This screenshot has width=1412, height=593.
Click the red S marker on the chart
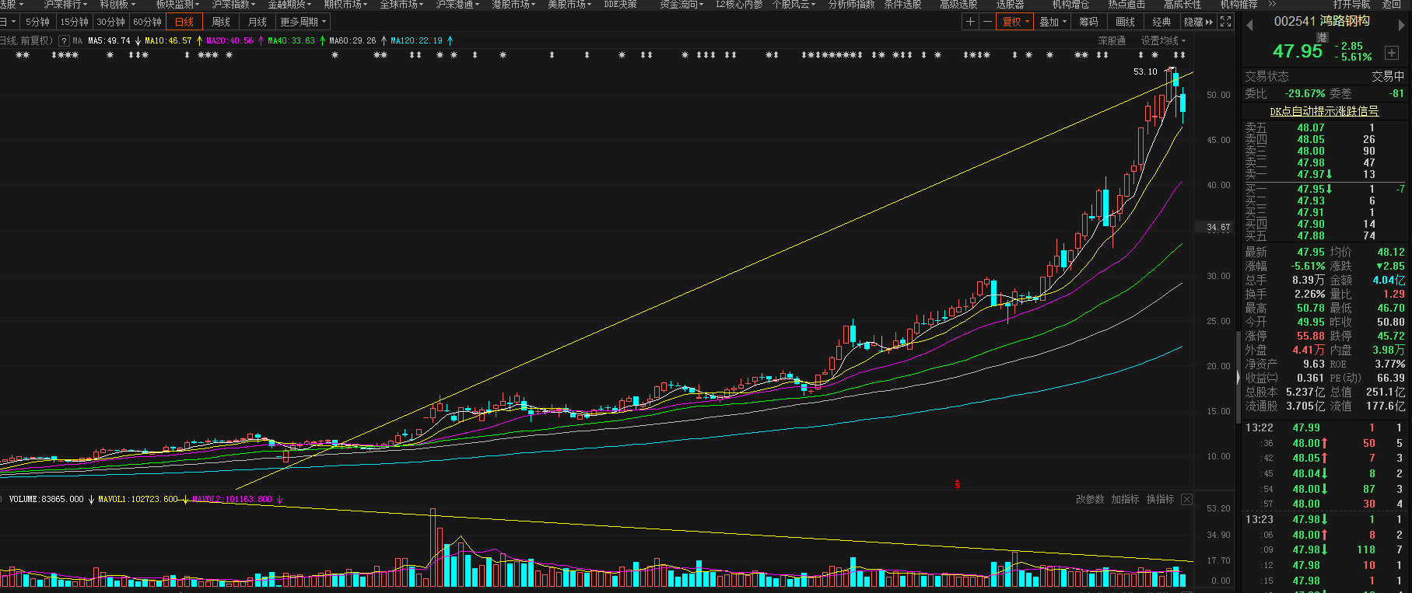957,484
